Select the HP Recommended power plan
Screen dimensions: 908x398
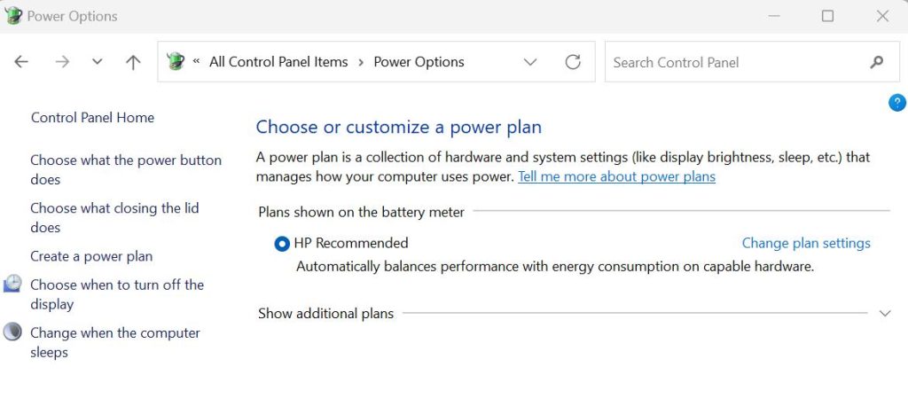click(282, 244)
